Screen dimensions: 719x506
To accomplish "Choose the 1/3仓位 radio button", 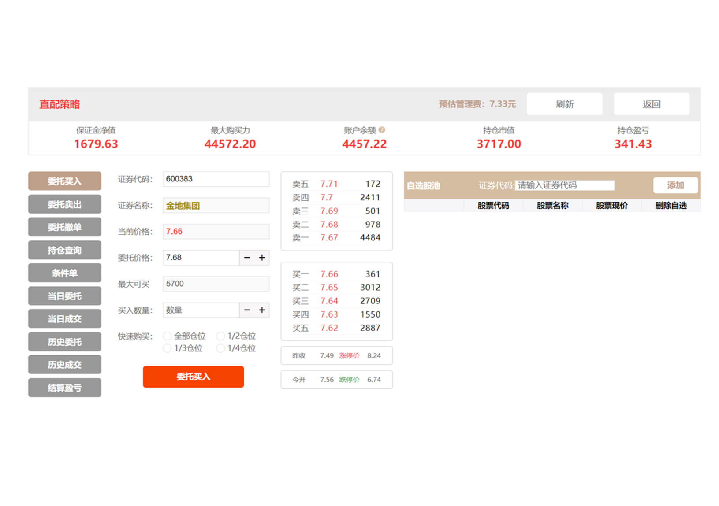I will pos(167,348).
